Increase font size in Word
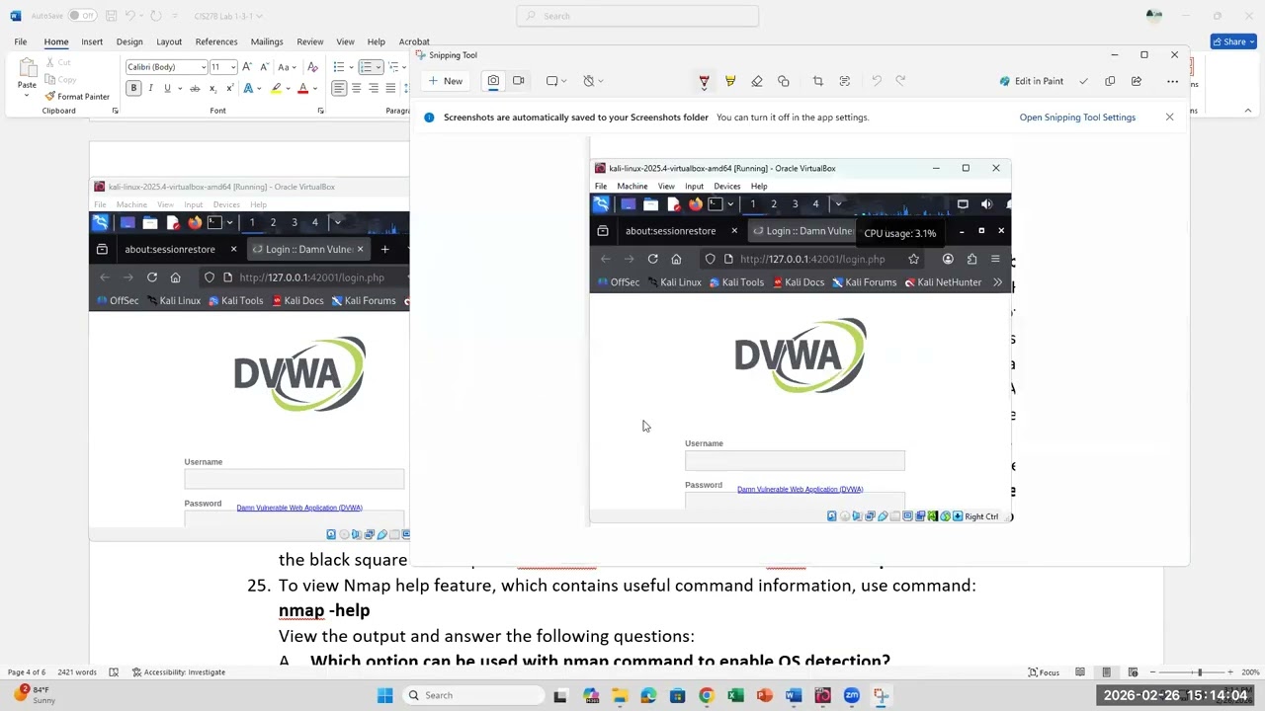Viewport: 1265px width, 711px height. click(x=248, y=67)
